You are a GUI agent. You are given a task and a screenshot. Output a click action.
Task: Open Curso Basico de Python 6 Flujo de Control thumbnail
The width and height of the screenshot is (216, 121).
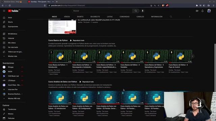point(181,56)
